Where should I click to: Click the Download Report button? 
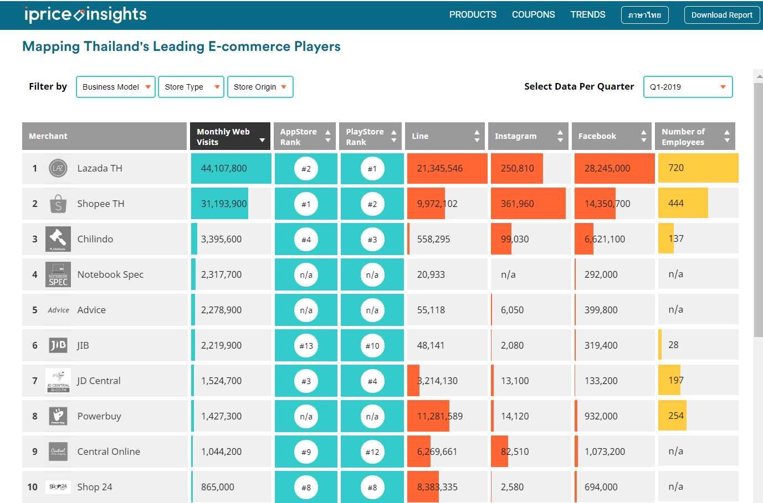coord(721,15)
